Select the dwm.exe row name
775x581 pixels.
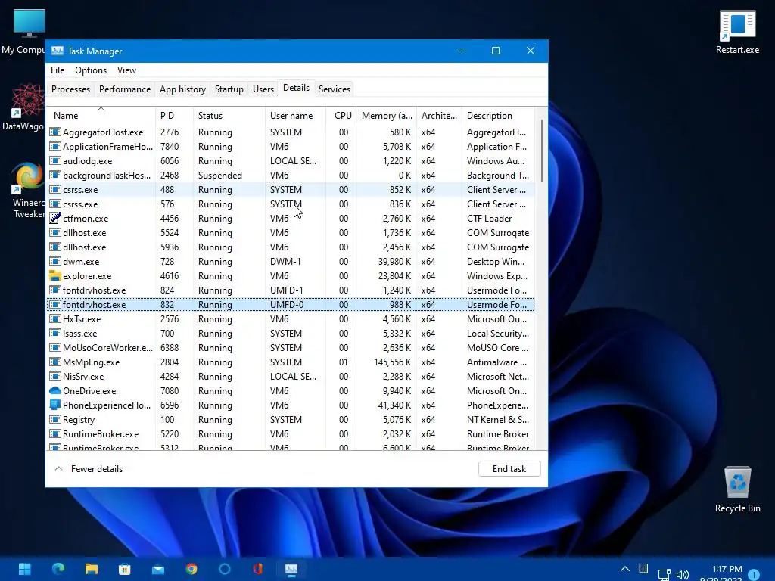[81, 261]
